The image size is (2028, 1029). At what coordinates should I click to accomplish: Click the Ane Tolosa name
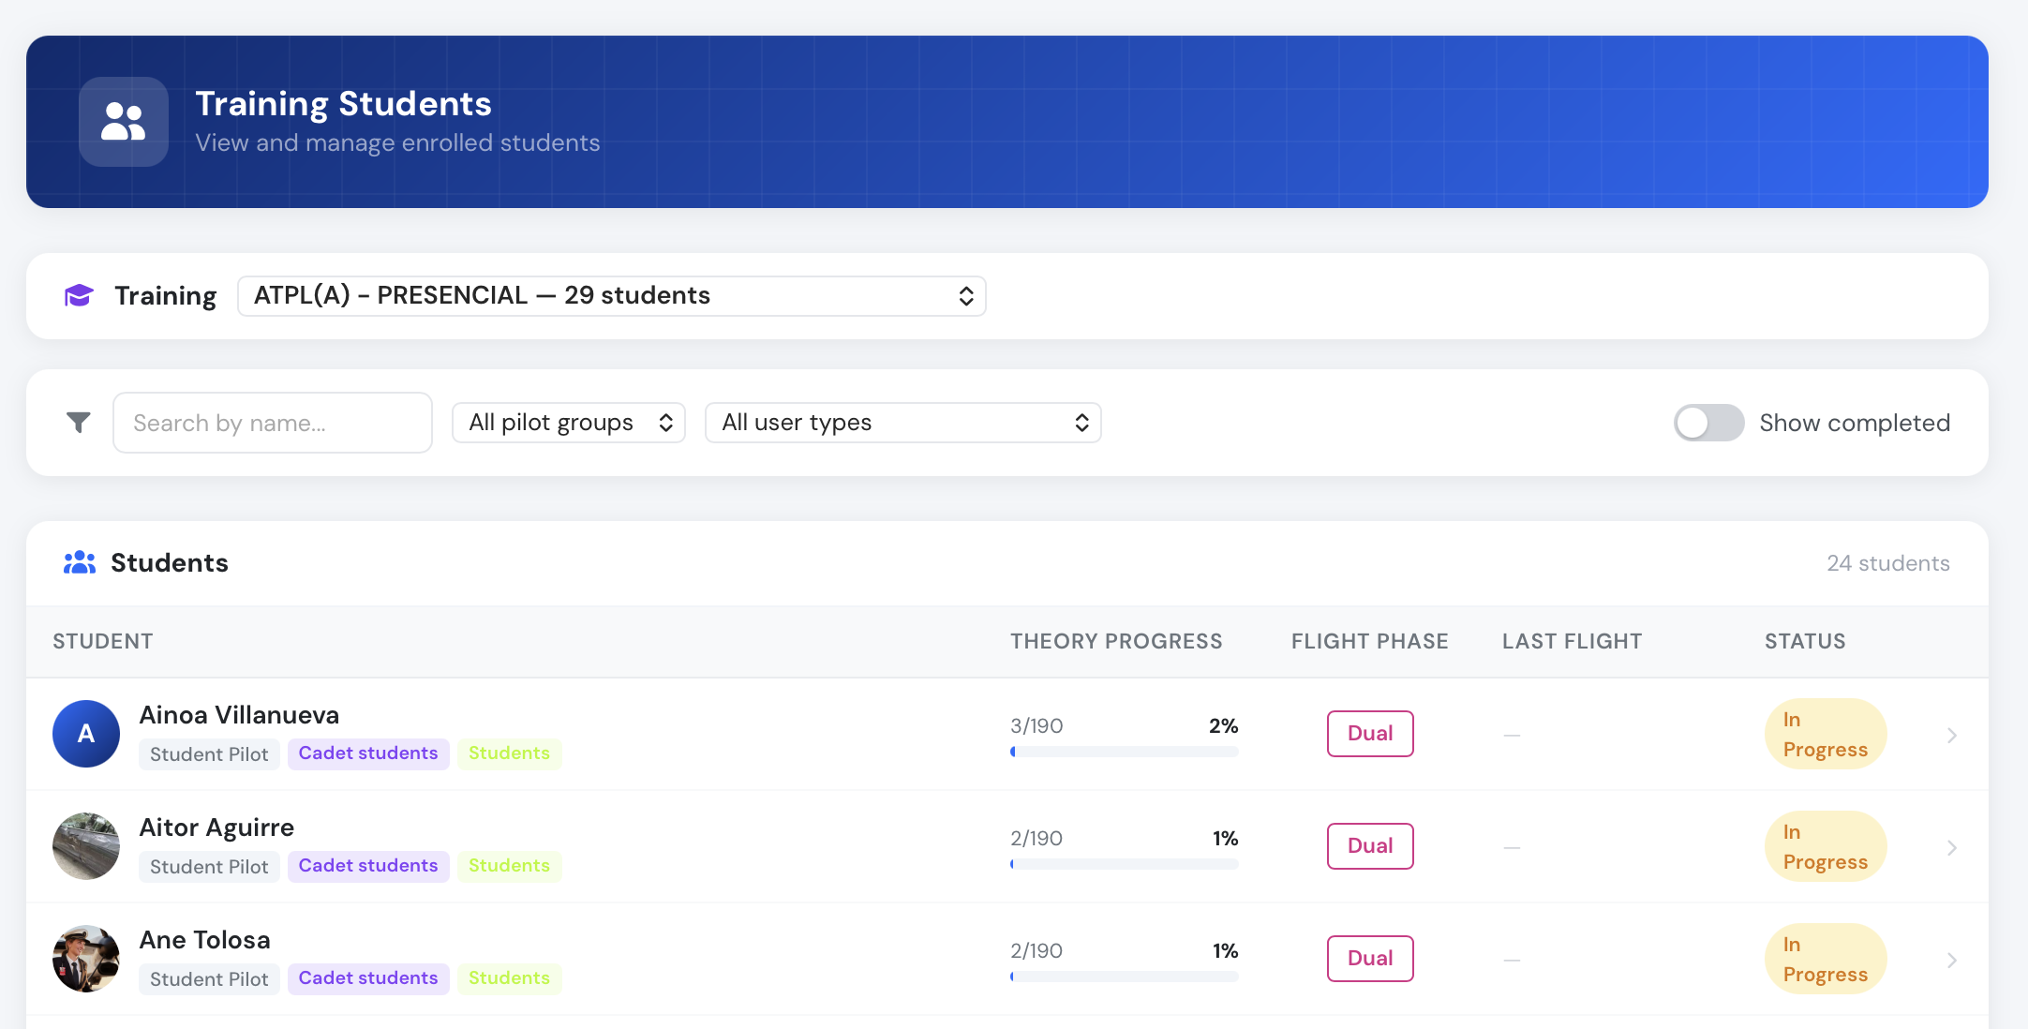tap(204, 940)
